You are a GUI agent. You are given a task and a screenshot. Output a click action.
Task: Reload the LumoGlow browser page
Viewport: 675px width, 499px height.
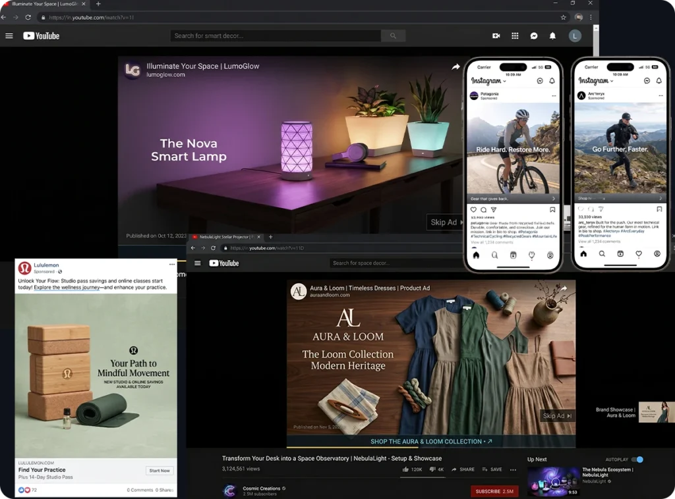point(28,17)
